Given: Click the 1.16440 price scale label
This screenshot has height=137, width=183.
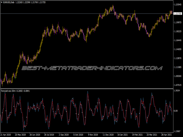Looking at the screenshot, I should pyautogui.click(x=178, y=40).
